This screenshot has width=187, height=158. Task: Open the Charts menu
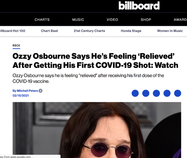coord(42,19)
